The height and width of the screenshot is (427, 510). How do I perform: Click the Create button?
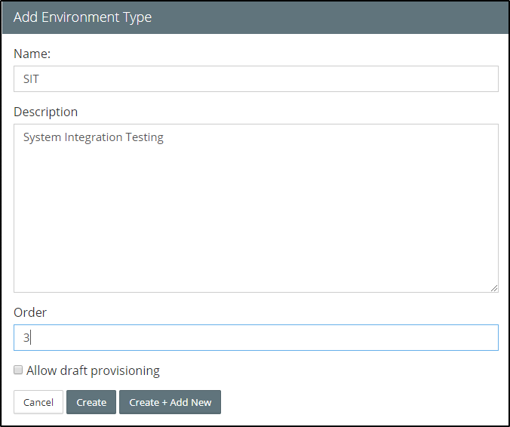point(91,402)
